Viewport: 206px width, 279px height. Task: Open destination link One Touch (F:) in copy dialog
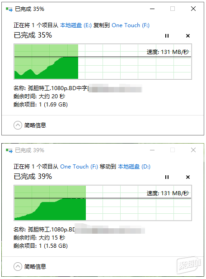131,25
